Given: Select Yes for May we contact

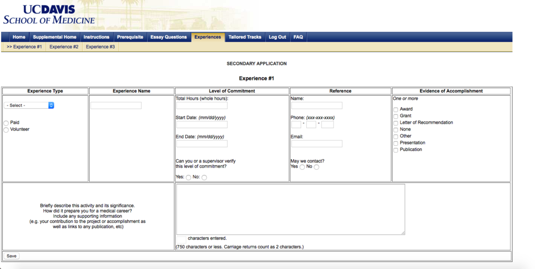Looking at the screenshot, I should [x=302, y=167].
